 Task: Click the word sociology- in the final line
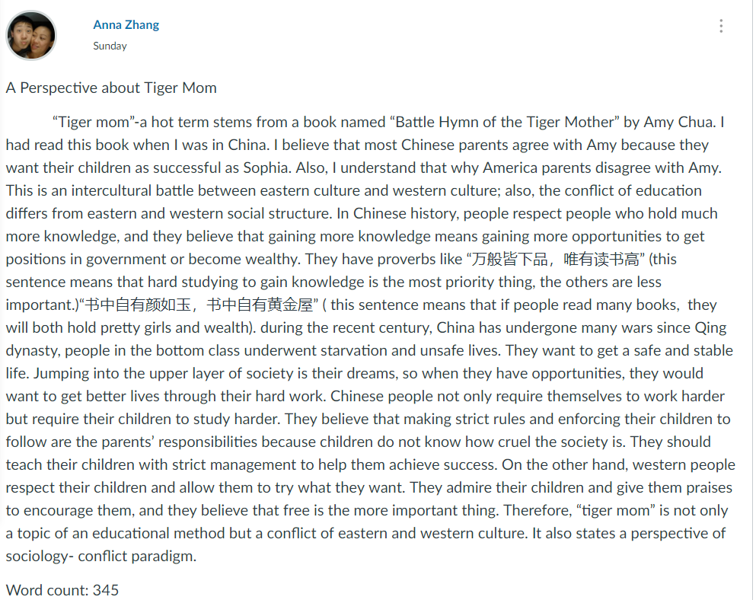tap(40, 556)
